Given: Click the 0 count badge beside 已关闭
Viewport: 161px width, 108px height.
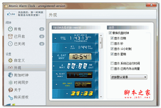Looking at the screenshot, I should click(42, 44).
